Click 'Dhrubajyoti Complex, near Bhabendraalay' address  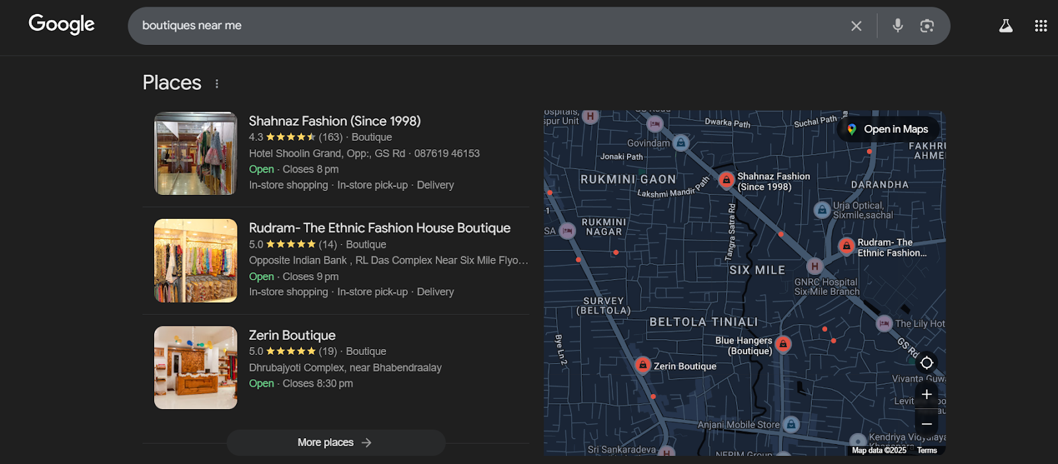point(345,367)
